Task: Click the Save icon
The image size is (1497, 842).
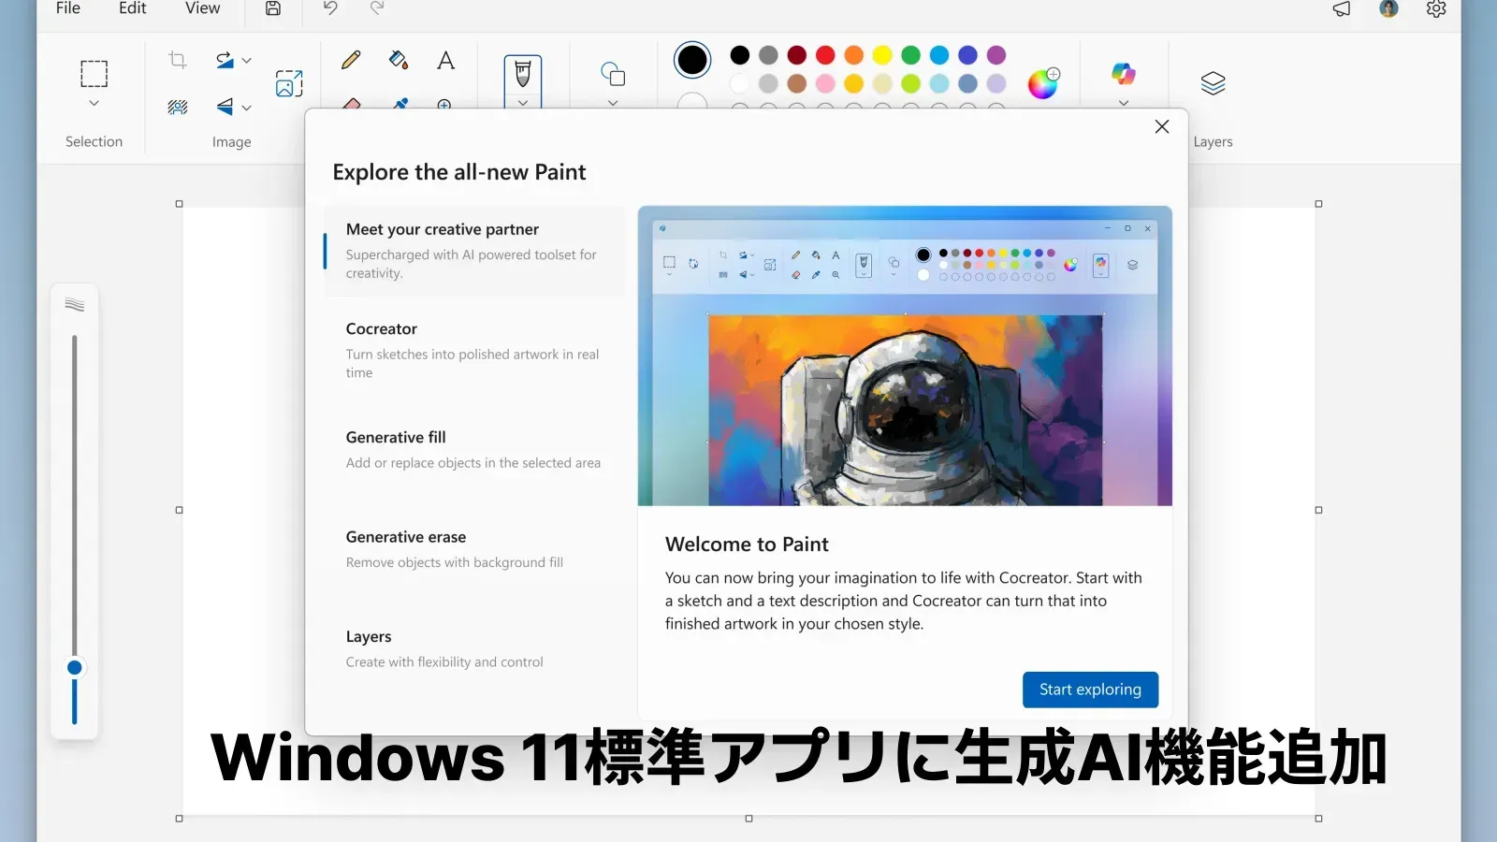Action: click(x=273, y=8)
